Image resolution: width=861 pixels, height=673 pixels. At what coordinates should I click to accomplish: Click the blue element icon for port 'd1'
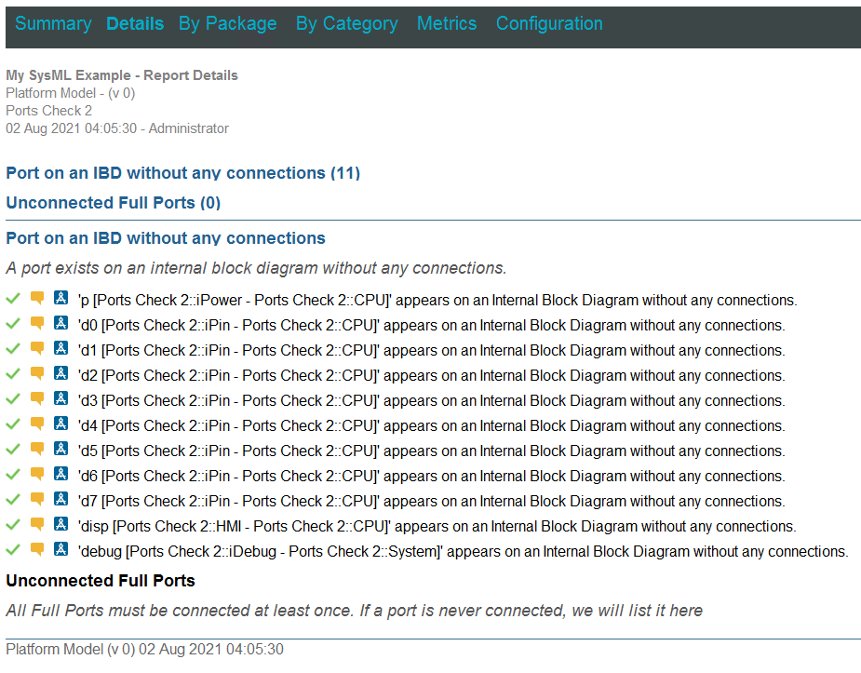point(60,348)
